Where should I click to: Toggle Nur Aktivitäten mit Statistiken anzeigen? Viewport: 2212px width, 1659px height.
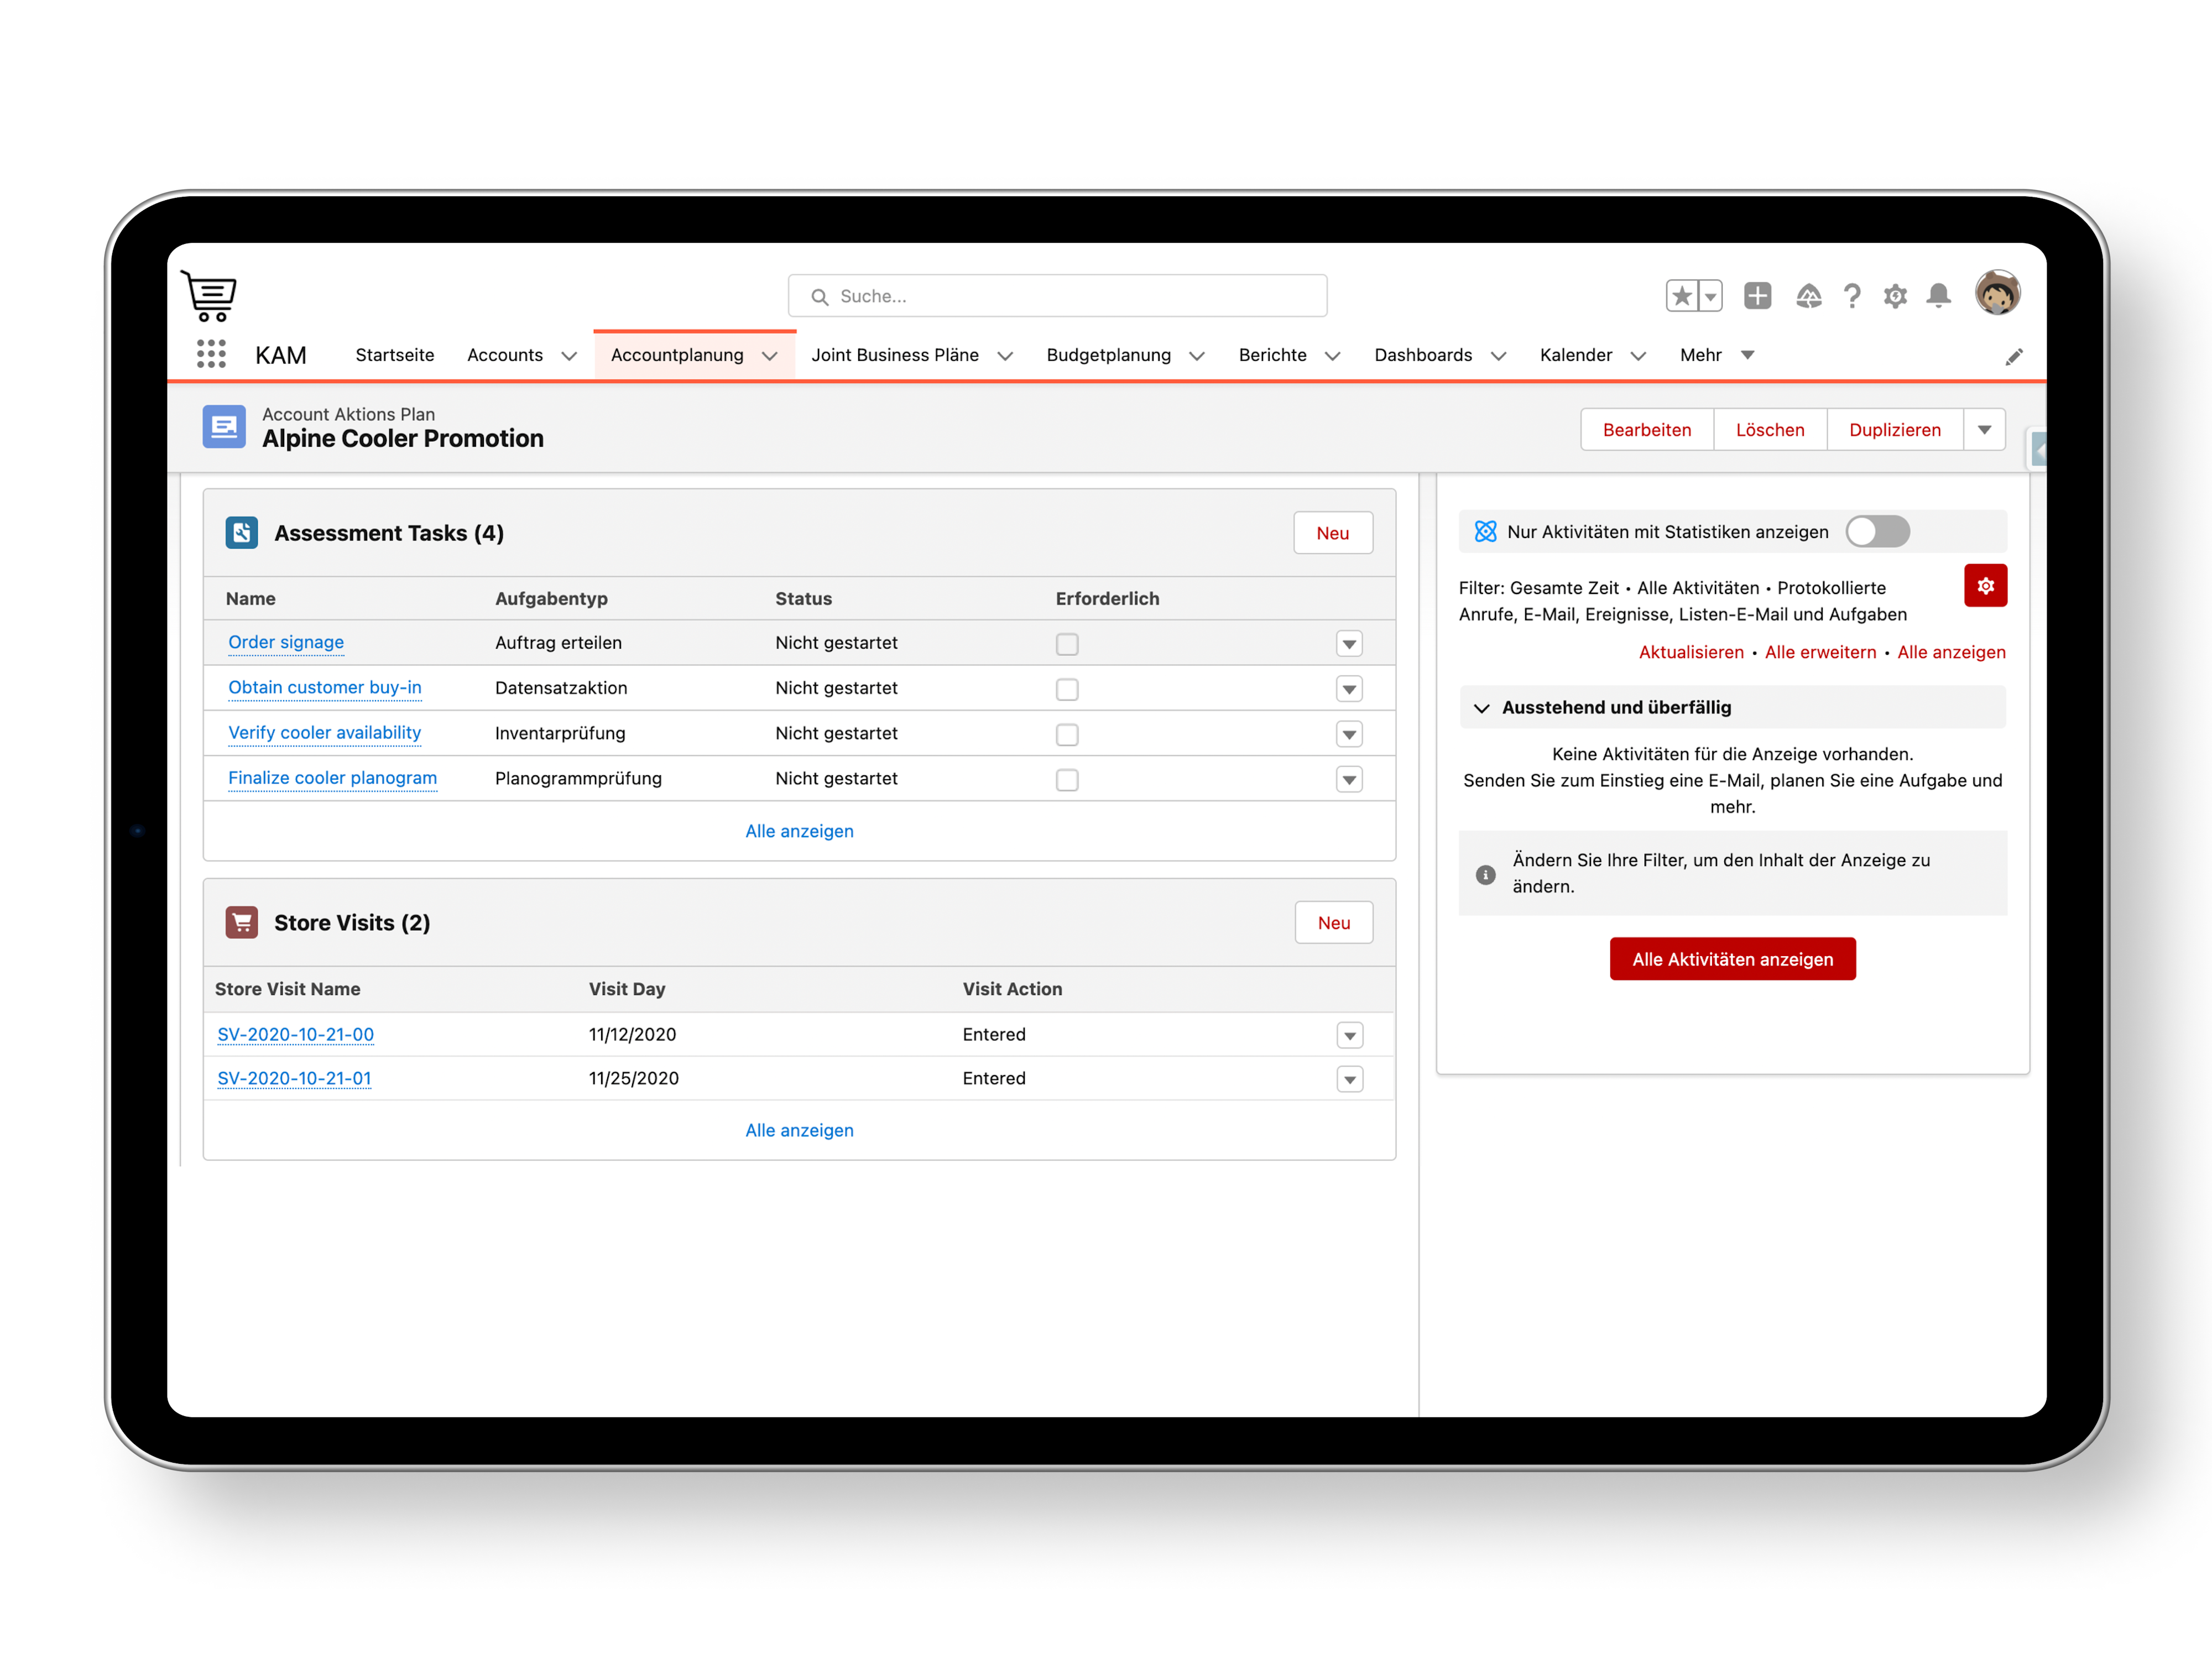[1877, 532]
